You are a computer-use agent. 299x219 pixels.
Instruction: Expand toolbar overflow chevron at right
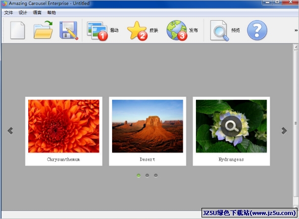pyautogui.click(x=296, y=30)
